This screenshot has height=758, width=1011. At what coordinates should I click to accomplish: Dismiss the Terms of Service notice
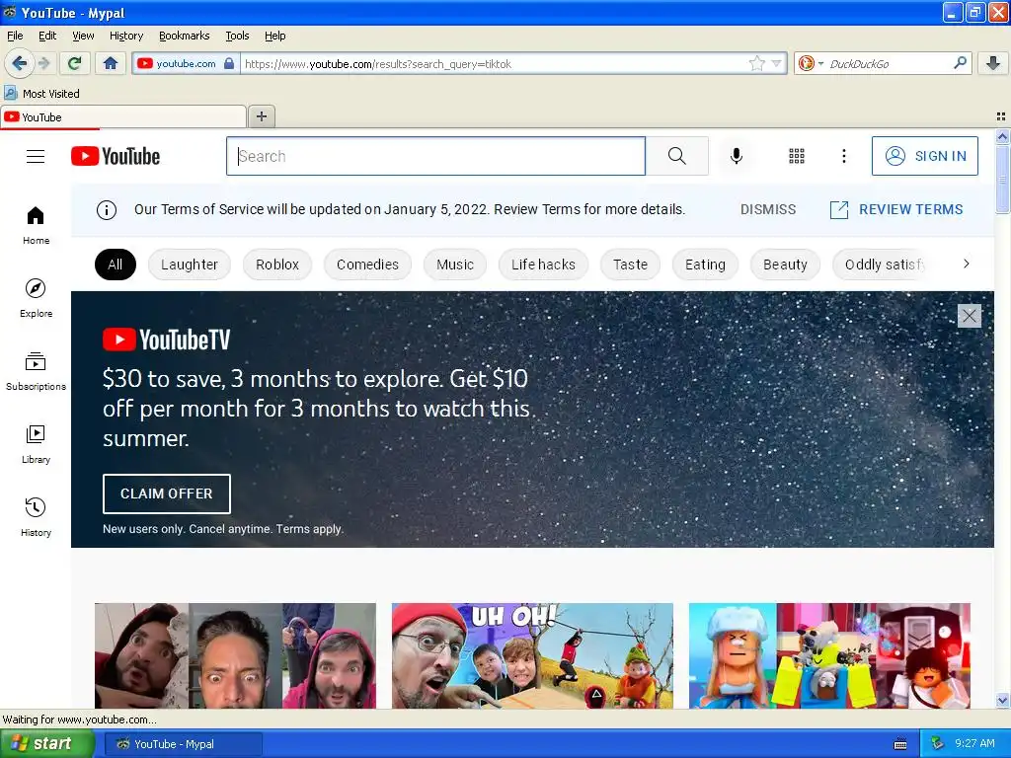click(x=768, y=209)
